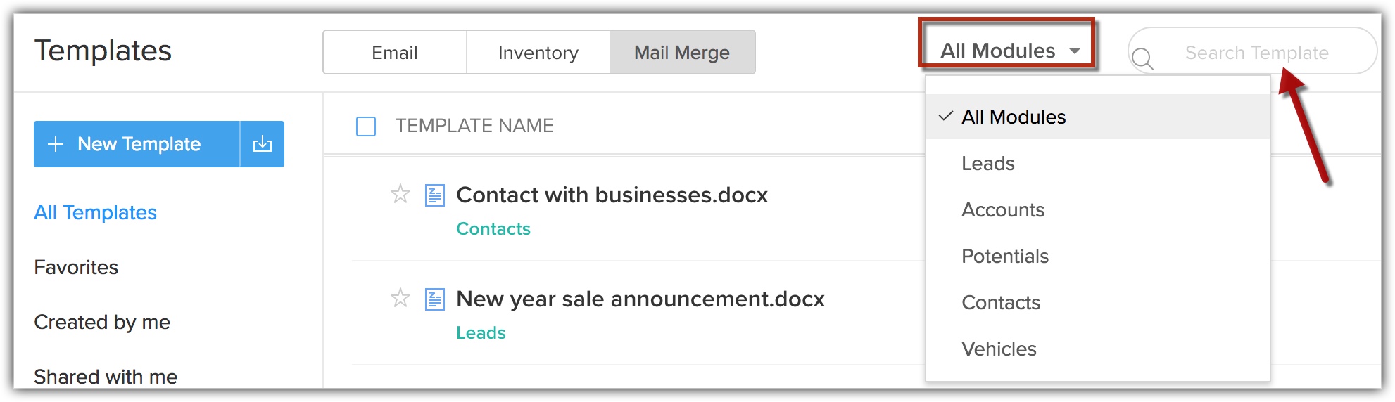Click the Contact with businesses document icon
The height and width of the screenshot is (402, 1395).
coord(435,195)
